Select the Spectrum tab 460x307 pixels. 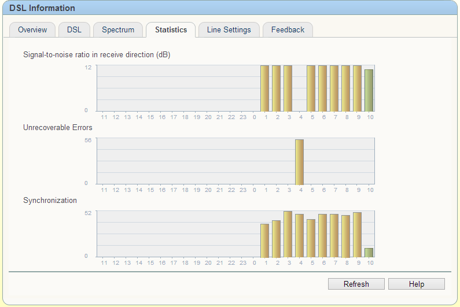coord(118,30)
